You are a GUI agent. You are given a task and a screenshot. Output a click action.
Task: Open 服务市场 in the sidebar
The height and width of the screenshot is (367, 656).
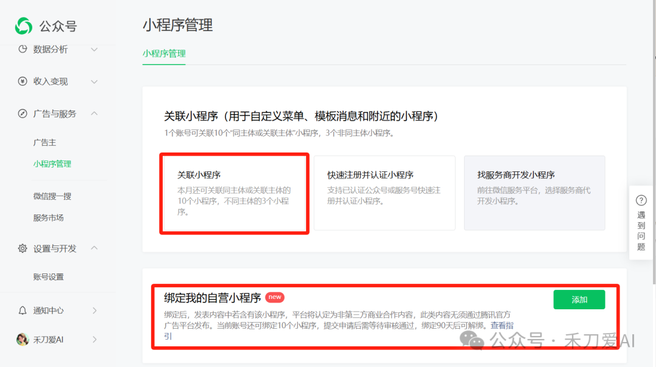tap(49, 218)
